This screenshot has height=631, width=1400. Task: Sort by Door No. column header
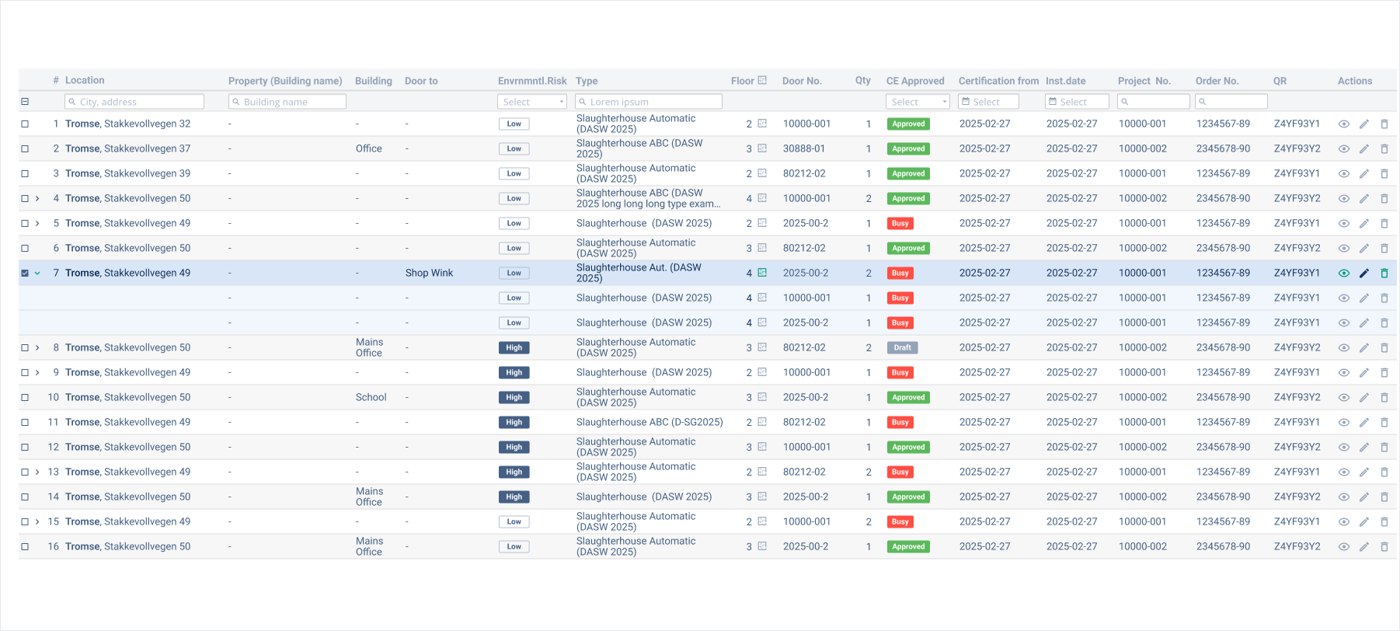pyautogui.click(x=802, y=81)
